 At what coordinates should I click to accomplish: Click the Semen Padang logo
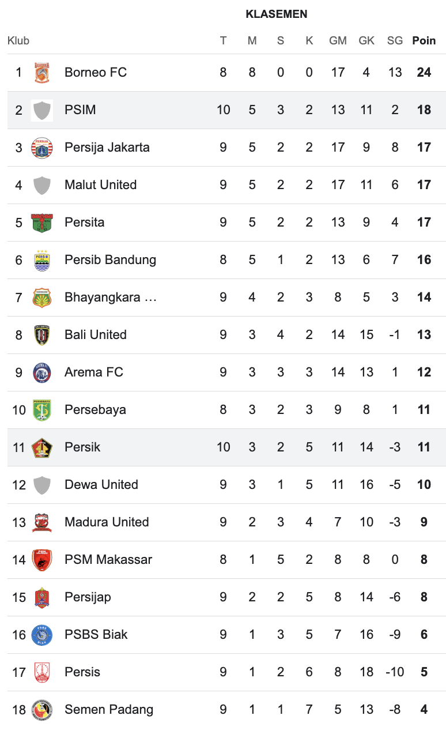click(42, 710)
